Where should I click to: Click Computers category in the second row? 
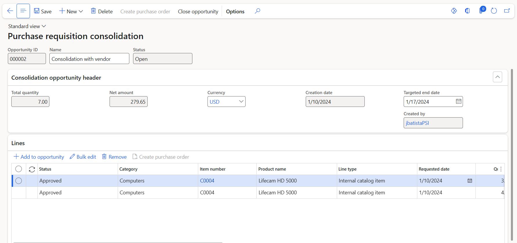click(x=132, y=193)
